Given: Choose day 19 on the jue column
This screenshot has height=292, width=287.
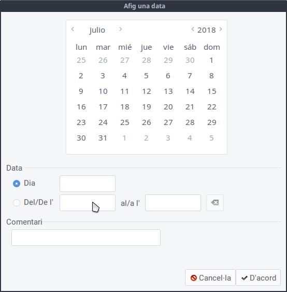Looking at the screenshot, I should 147,107.
